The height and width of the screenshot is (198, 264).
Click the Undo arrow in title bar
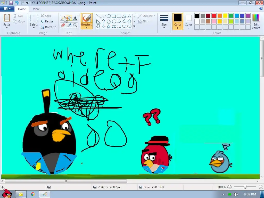coord(17,3)
